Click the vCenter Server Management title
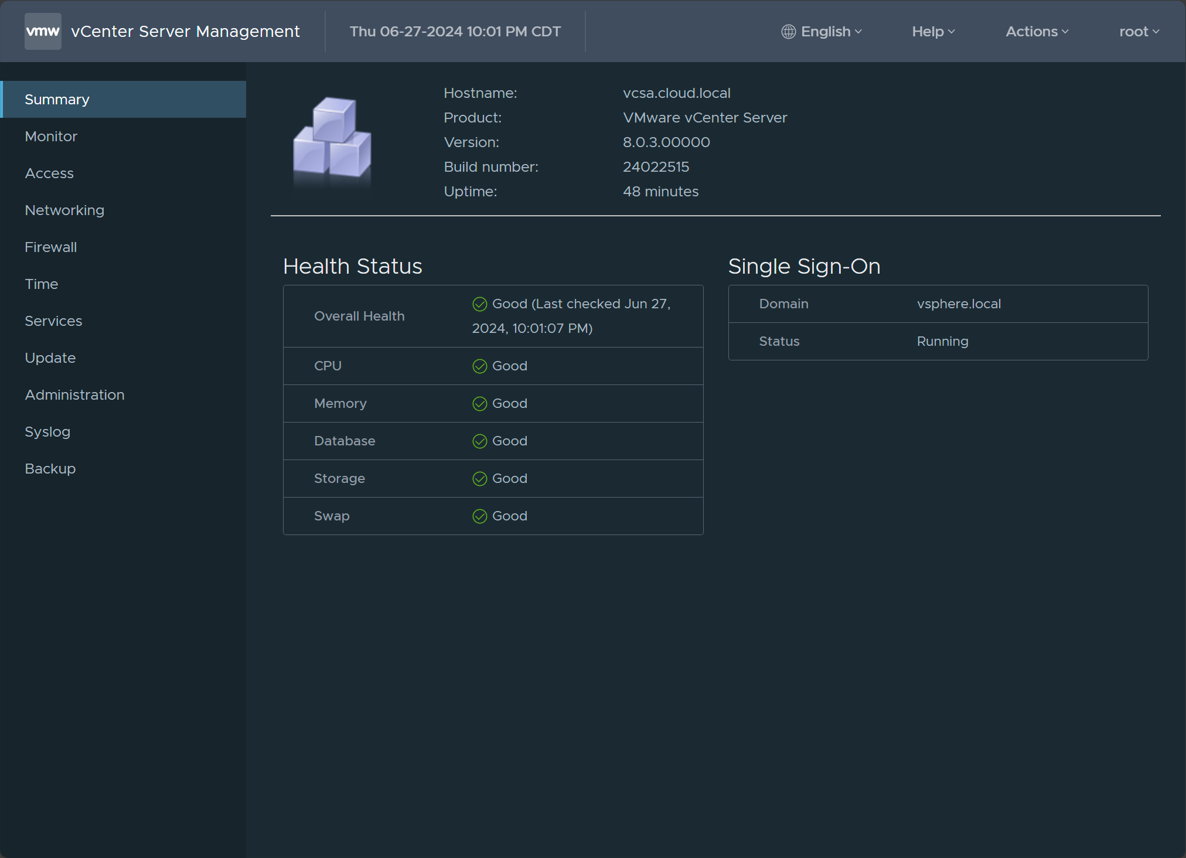The width and height of the screenshot is (1186, 858). click(x=185, y=32)
